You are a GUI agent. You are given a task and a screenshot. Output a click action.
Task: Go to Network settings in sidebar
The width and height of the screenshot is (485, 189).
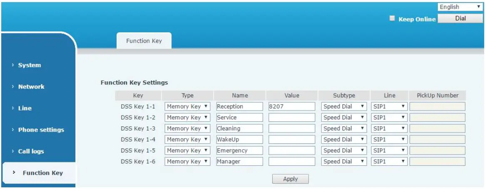pyautogui.click(x=31, y=87)
